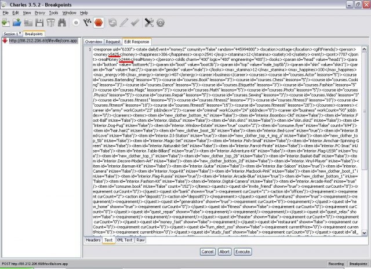Image resolution: width=371 pixels, height=269 pixels.
Task: Toggle recording with the round record icon
Action: [x=76, y=23]
